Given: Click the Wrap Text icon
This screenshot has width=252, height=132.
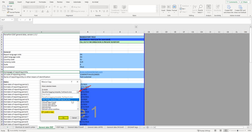Looking at the screenshot, I should tap(72, 7).
